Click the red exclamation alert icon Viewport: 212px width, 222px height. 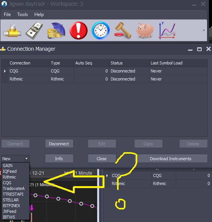pos(79,31)
